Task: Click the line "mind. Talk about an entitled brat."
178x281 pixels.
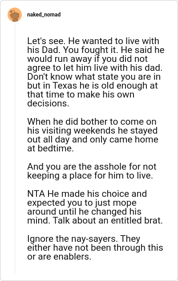Action: tap(95, 220)
